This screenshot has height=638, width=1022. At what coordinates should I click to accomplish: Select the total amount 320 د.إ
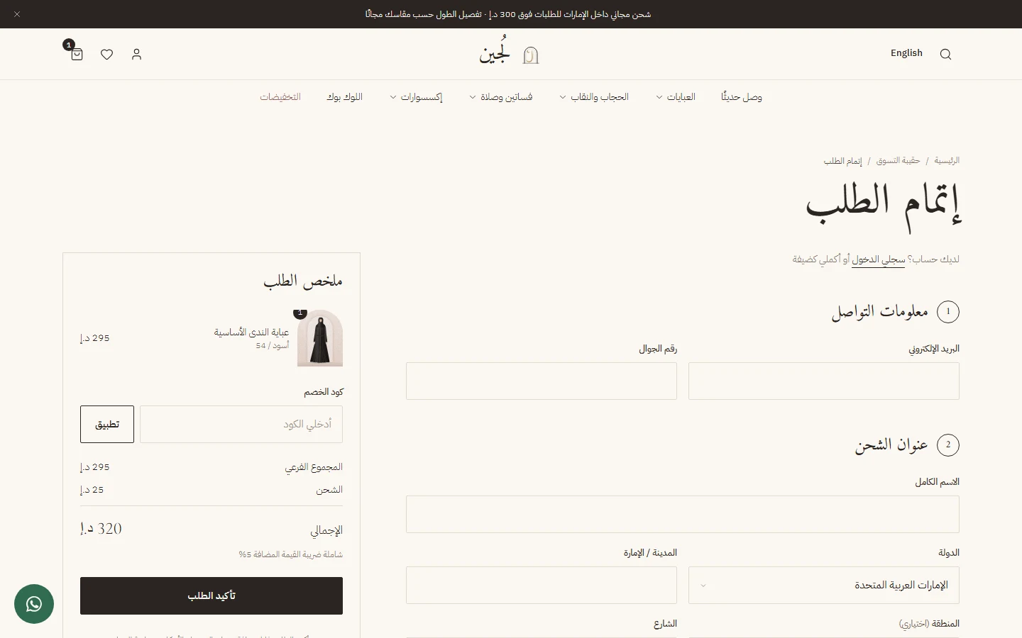pos(101,529)
